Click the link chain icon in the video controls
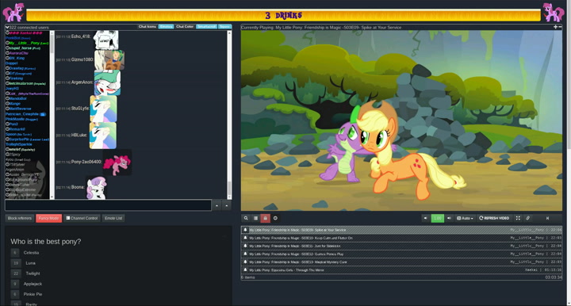The image size is (571, 306). 527,218
